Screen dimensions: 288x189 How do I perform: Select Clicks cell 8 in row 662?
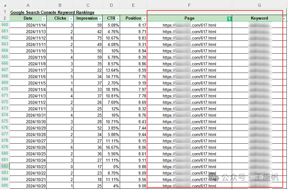tap(60, 38)
